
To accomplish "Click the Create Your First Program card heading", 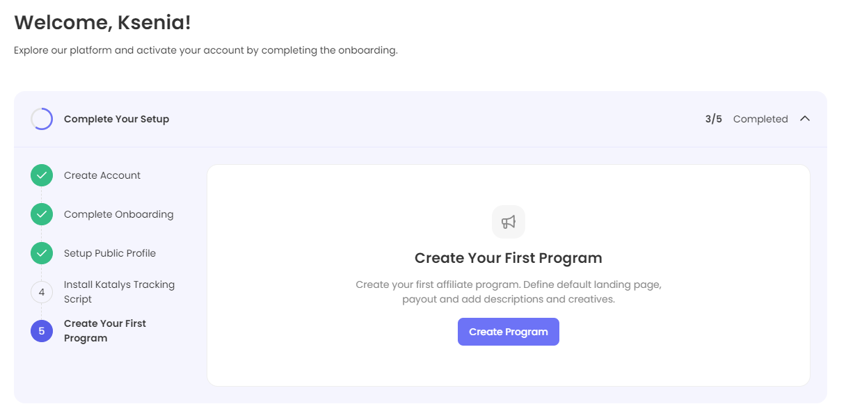I will tap(509, 258).
